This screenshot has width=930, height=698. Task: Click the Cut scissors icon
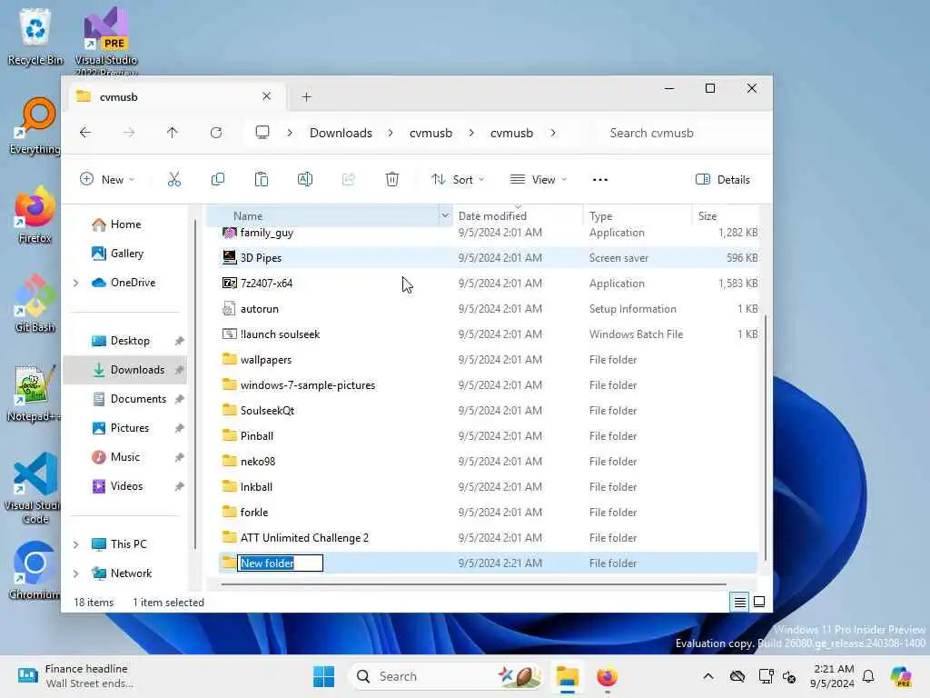pyautogui.click(x=173, y=179)
